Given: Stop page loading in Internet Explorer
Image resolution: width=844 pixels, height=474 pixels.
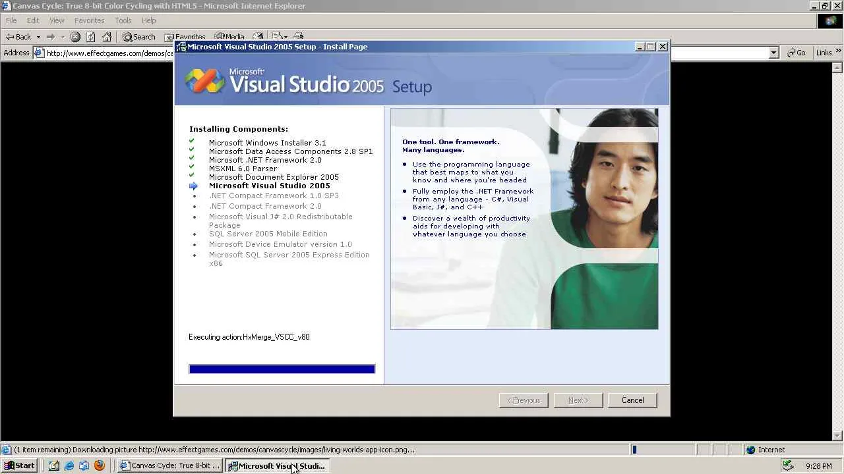Looking at the screenshot, I should tap(75, 37).
